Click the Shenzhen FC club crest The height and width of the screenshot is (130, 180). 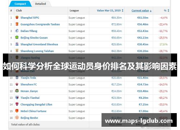pos(17,84)
